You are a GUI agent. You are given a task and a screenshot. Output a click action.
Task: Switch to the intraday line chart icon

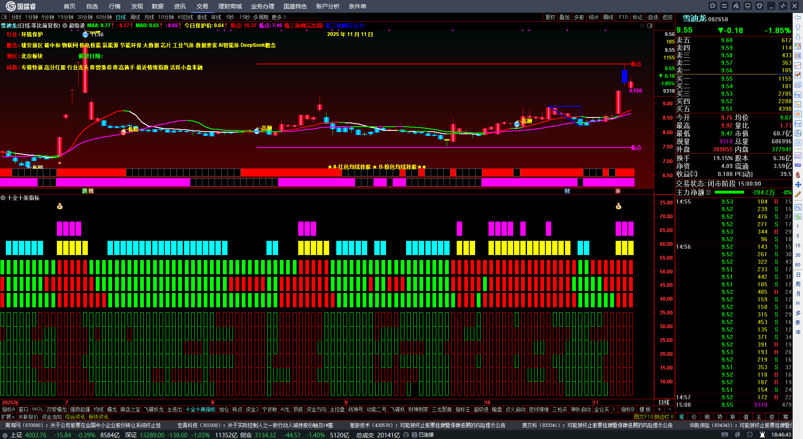coord(798,65)
